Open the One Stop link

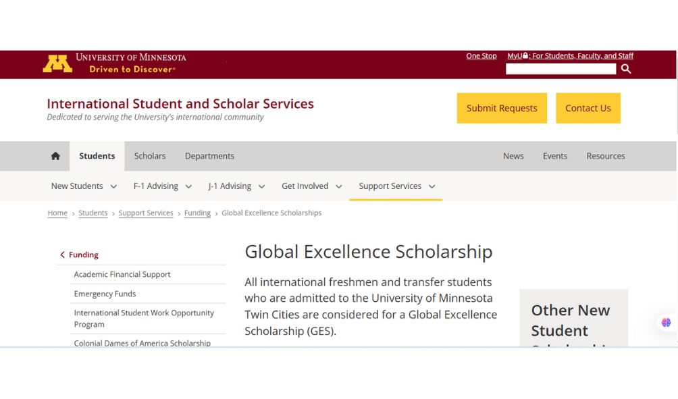coord(481,56)
